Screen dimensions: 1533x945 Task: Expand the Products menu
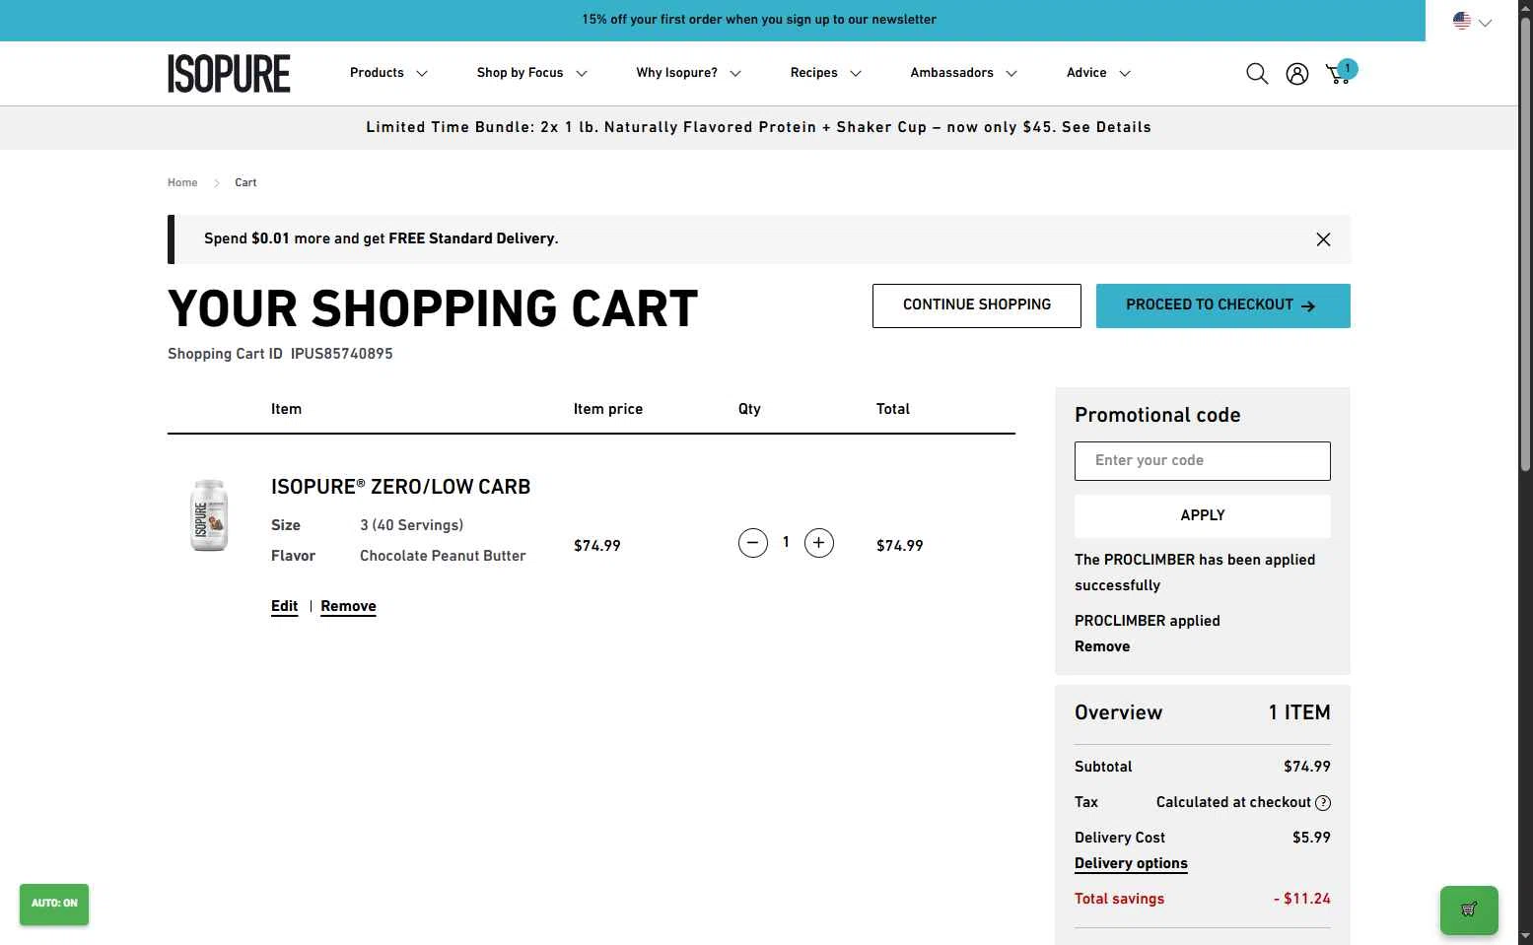[x=388, y=73]
